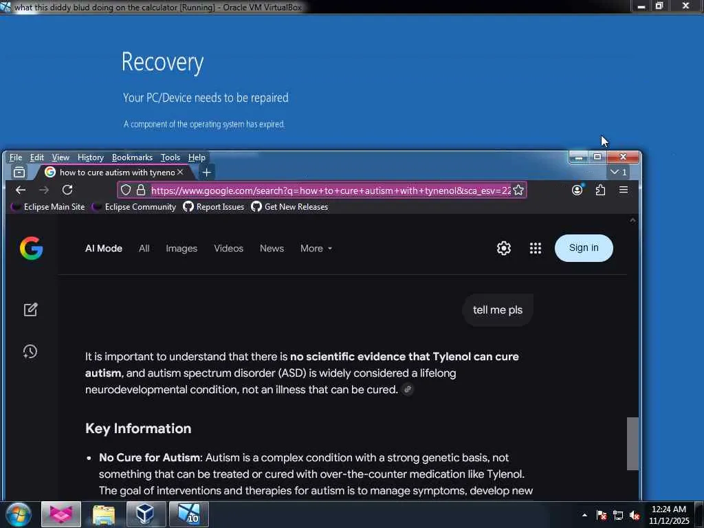Open the Get New Releases bookmark
This screenshot has height=528, width=704.
(x=289, y=206)
